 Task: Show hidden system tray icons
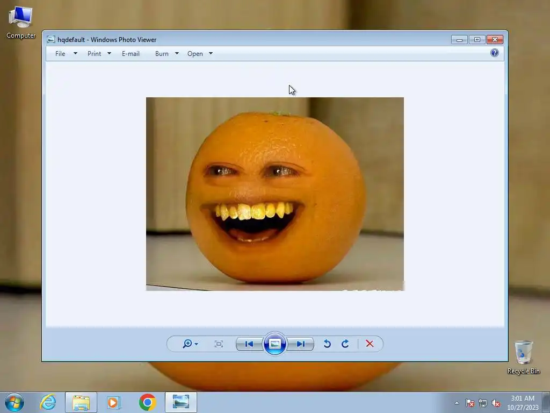tap(457, 403)
